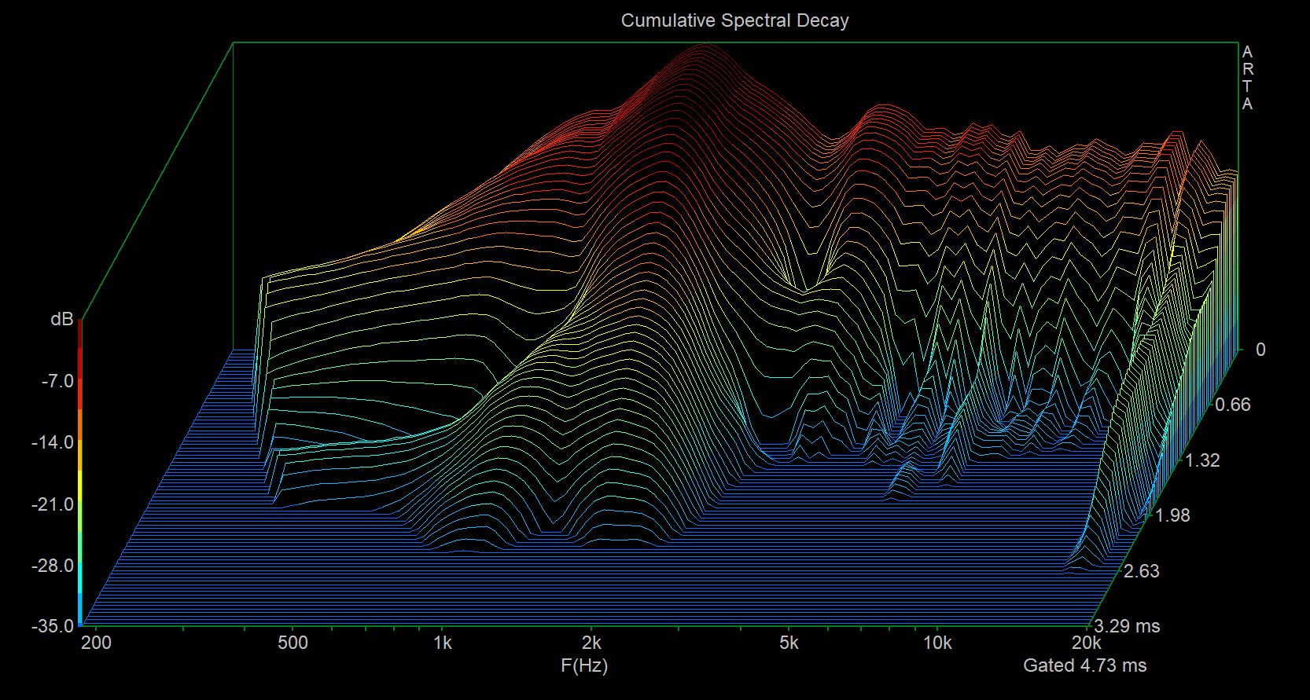Click the Cumulative Spectral Decay title
Image resolution: width=1310 pixels, height=700 pixels.
point(734,20)
